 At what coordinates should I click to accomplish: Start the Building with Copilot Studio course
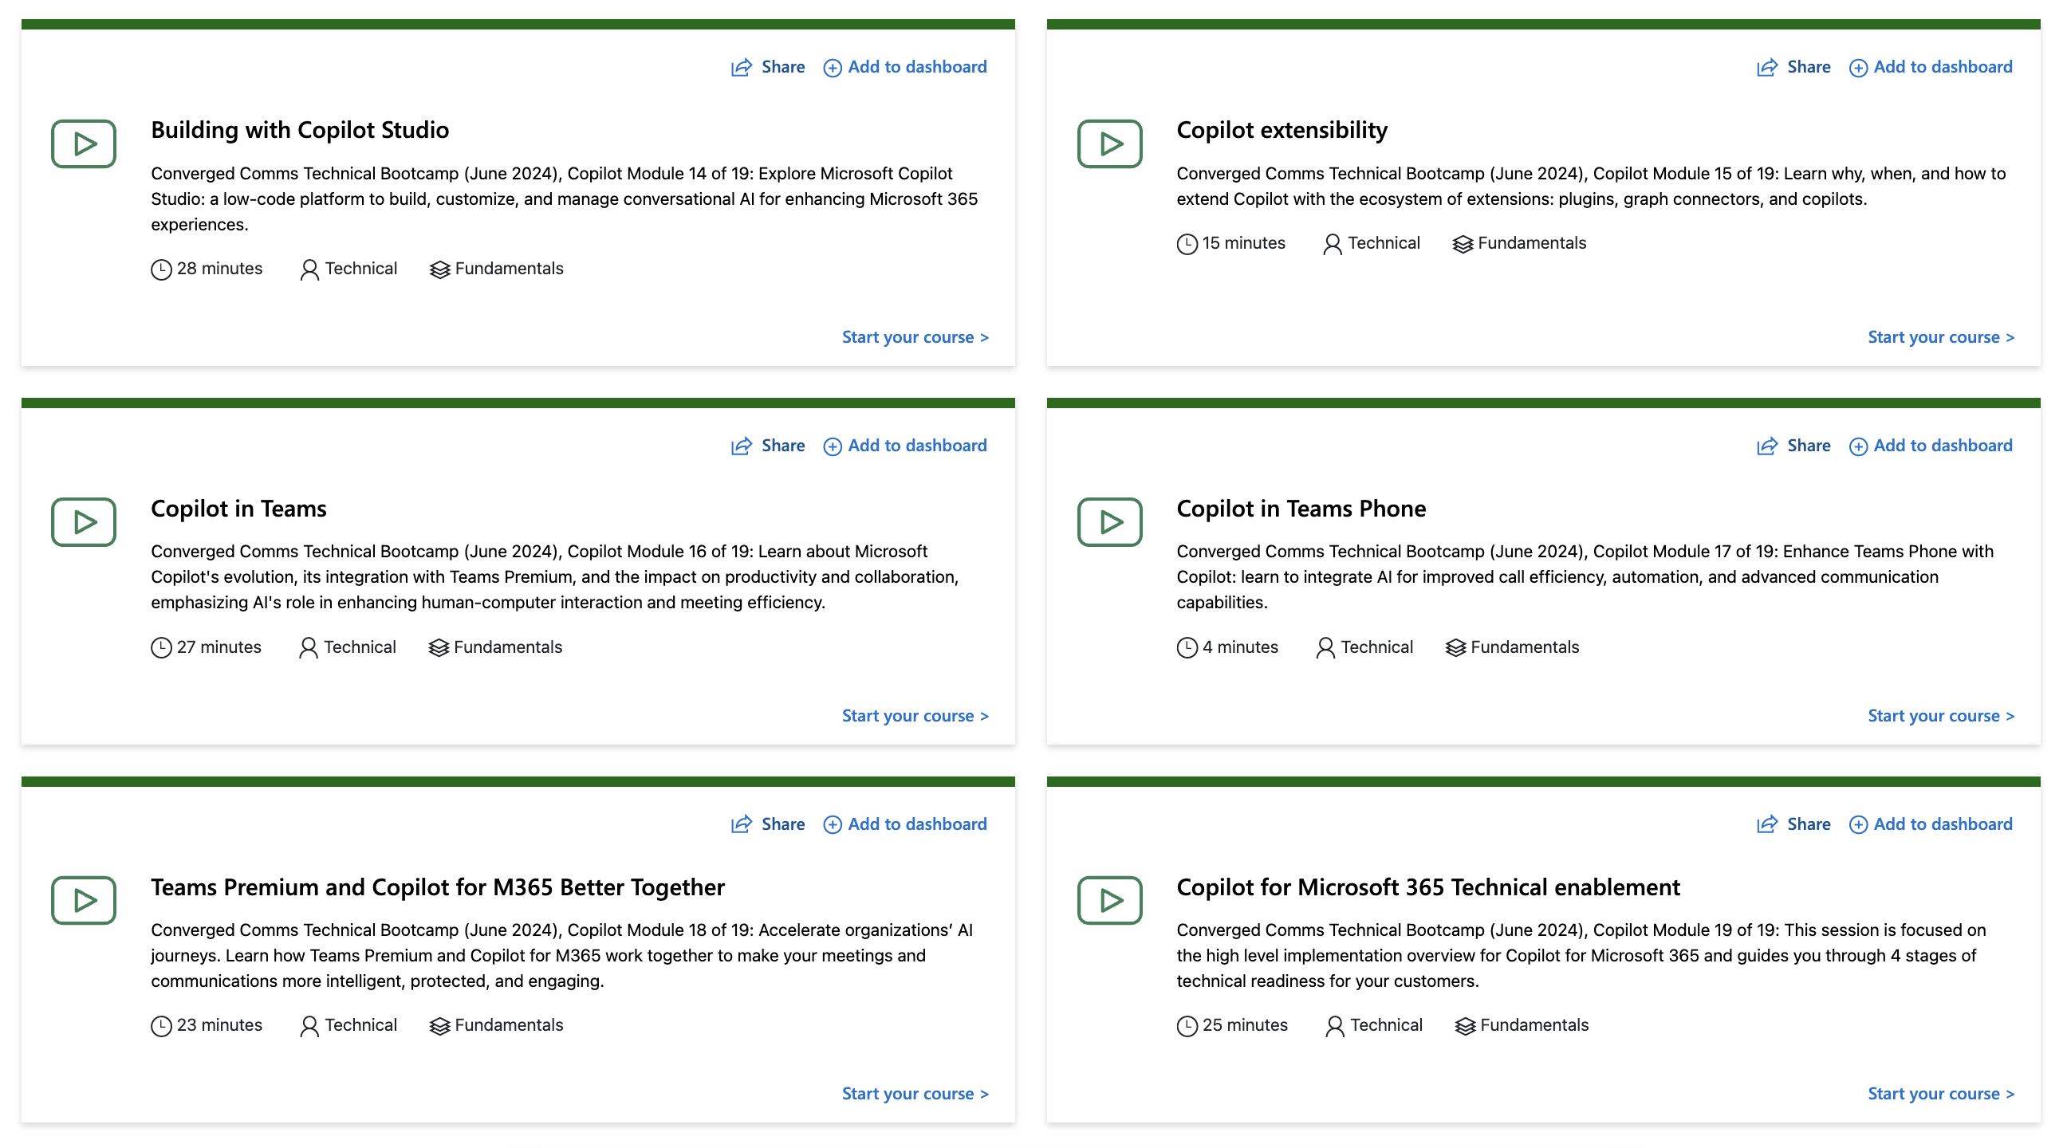915,337
